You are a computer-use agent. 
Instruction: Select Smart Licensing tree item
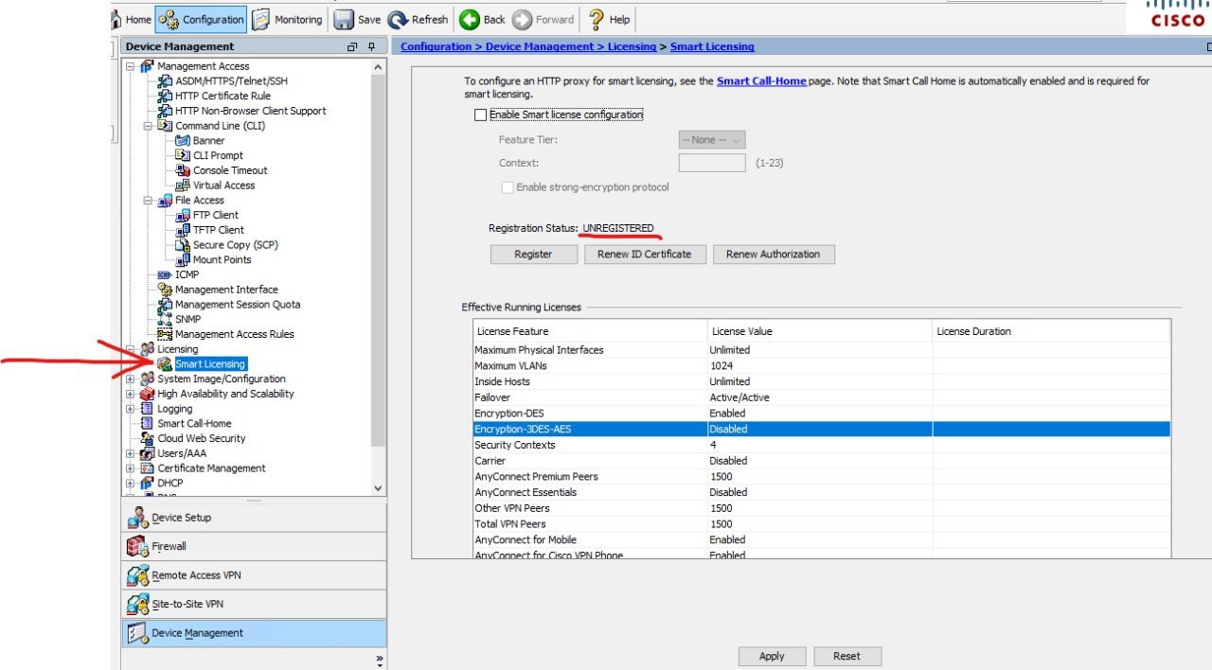pos(210,363)
